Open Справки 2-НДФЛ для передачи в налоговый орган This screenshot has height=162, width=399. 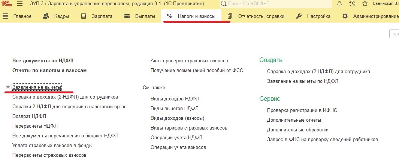tap(69, 107)
